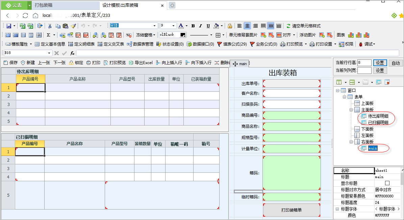The image size is (404, 220).
Task: Toggle italic formatting
Action: point(200,26)
